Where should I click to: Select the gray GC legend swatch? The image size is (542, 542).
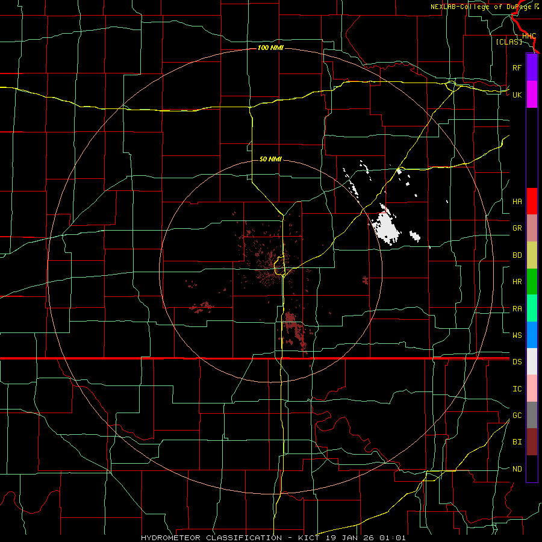coord(532,415)
